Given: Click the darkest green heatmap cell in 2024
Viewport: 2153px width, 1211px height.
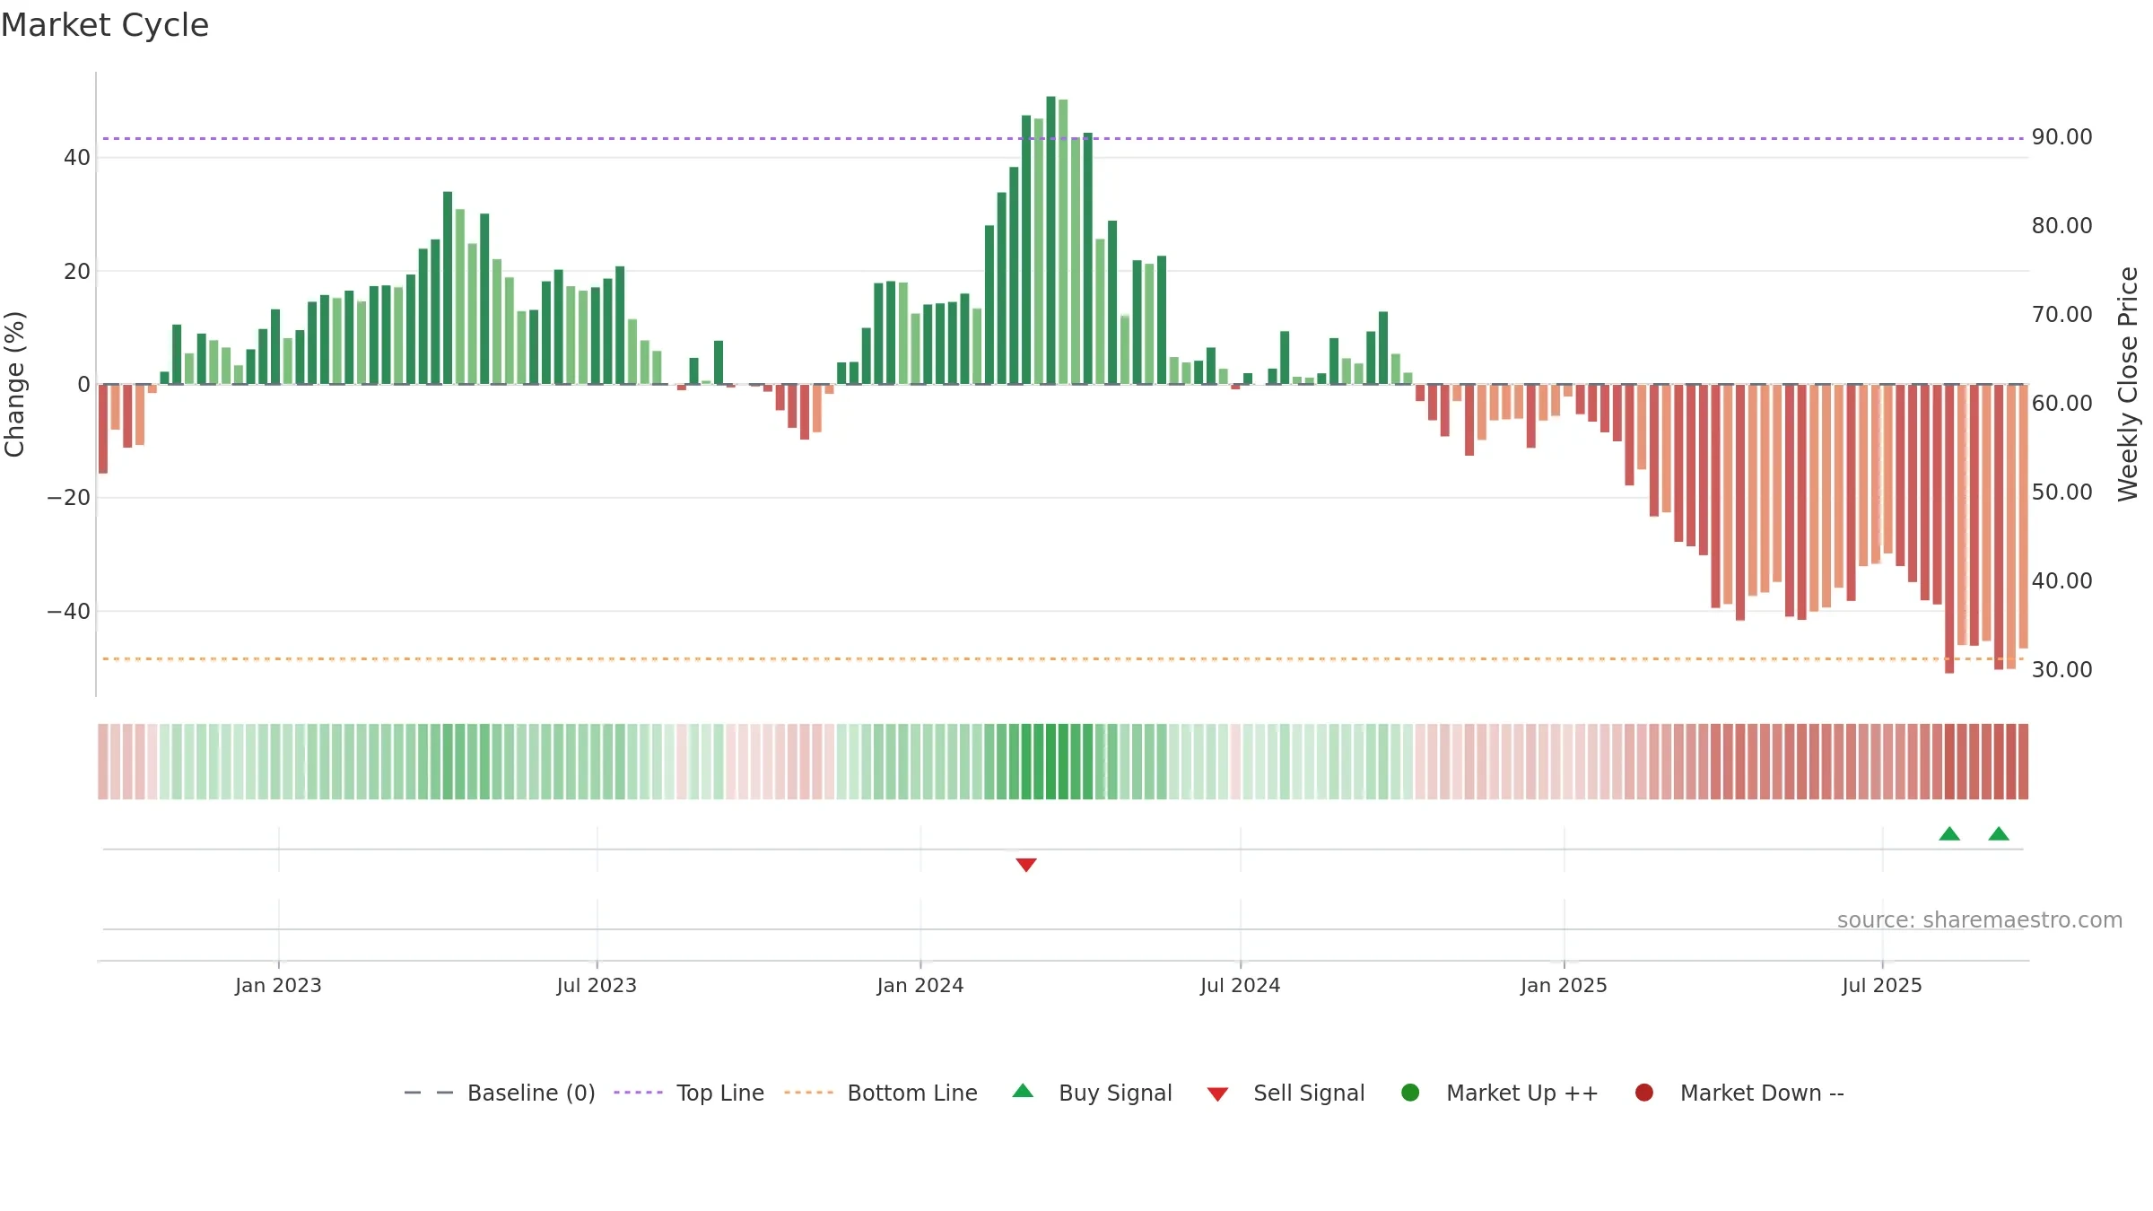Looking at the screenshot, I should tap(1050, 762).
